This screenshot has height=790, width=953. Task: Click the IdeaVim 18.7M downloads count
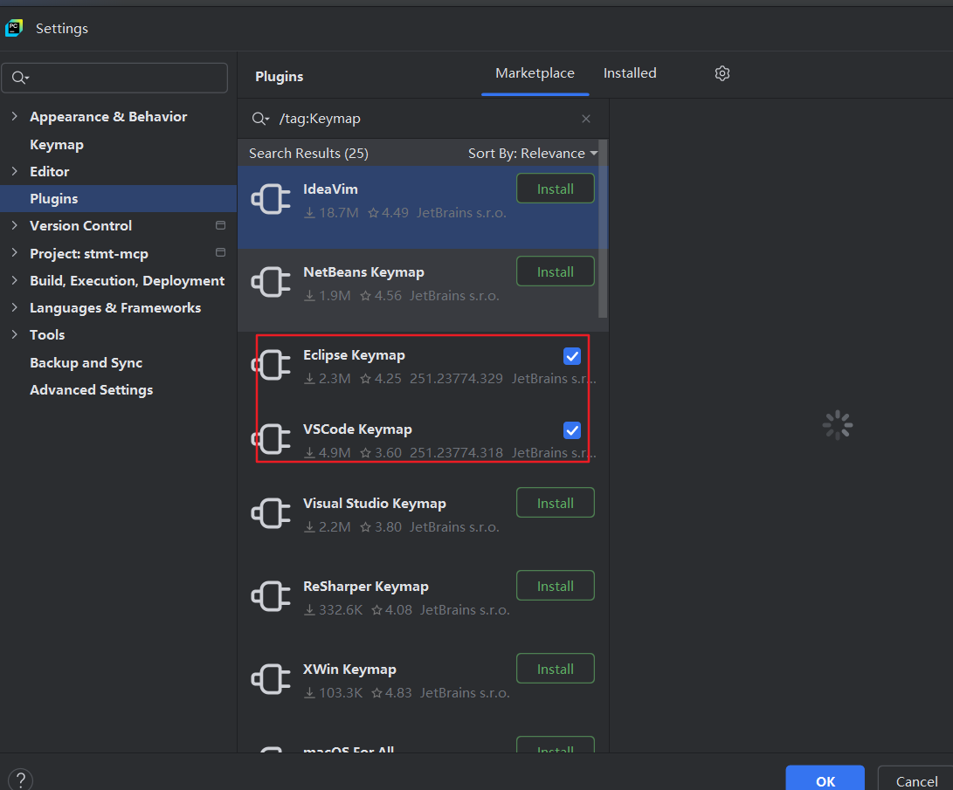coord(331,213)
